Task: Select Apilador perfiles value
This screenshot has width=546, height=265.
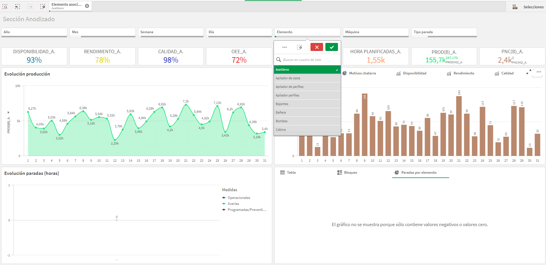Action: point(307,95)
